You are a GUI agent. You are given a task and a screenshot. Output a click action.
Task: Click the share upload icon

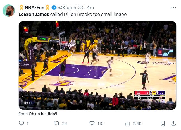coord(173,123)
